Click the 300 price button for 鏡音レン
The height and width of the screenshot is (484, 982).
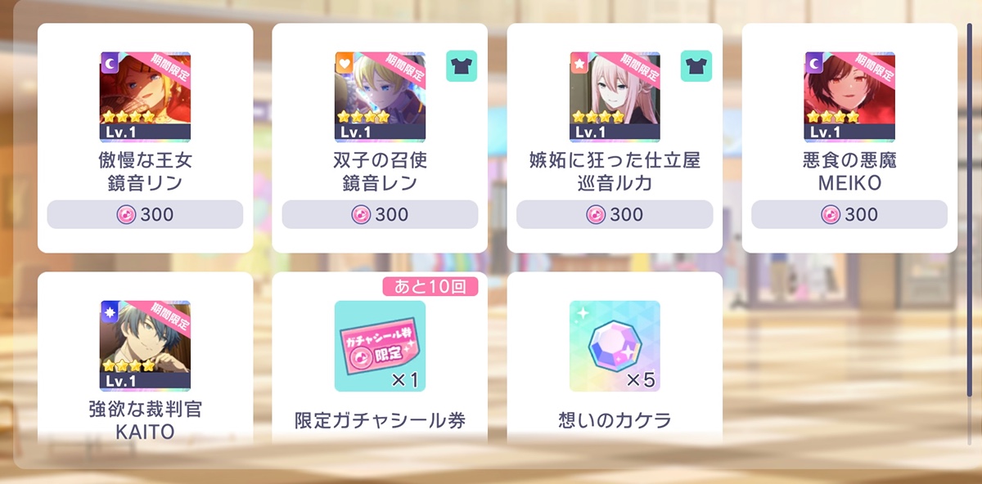coord(380,214)
